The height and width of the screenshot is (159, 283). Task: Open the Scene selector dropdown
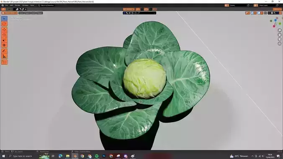click(226, 5)
